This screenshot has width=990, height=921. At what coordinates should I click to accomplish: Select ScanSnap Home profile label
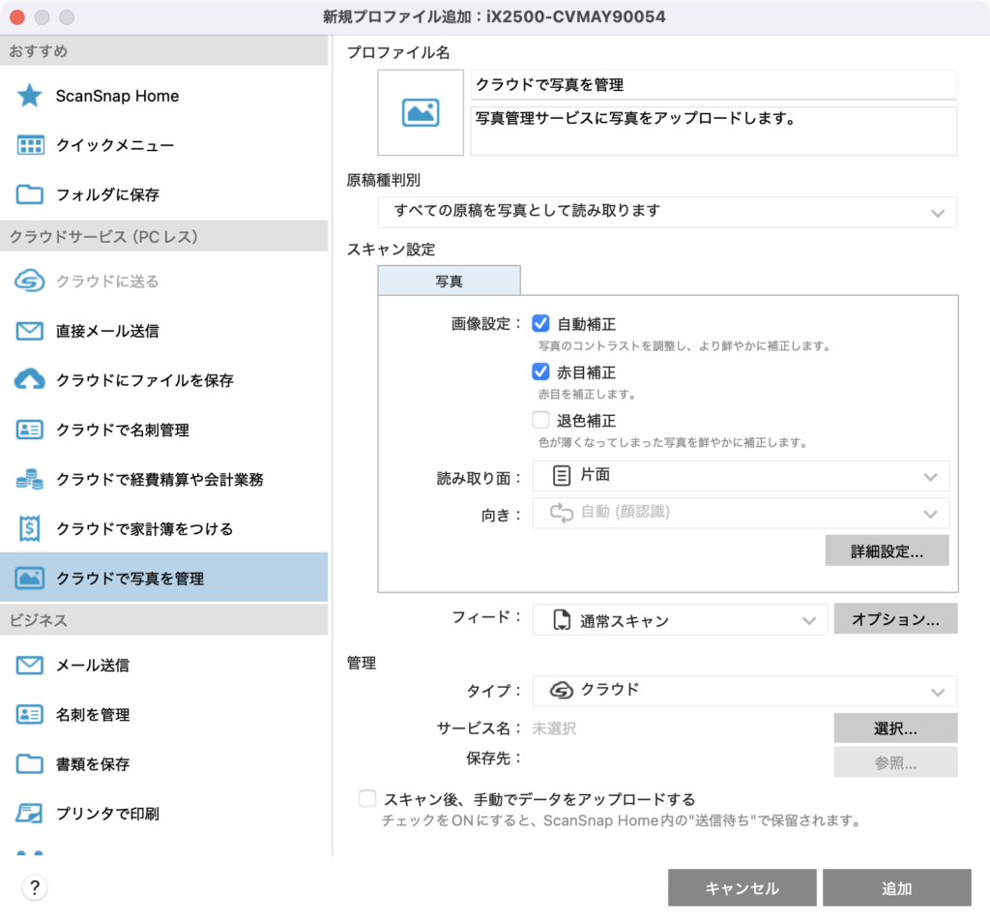pyautogui.click(x=117, y=96)
